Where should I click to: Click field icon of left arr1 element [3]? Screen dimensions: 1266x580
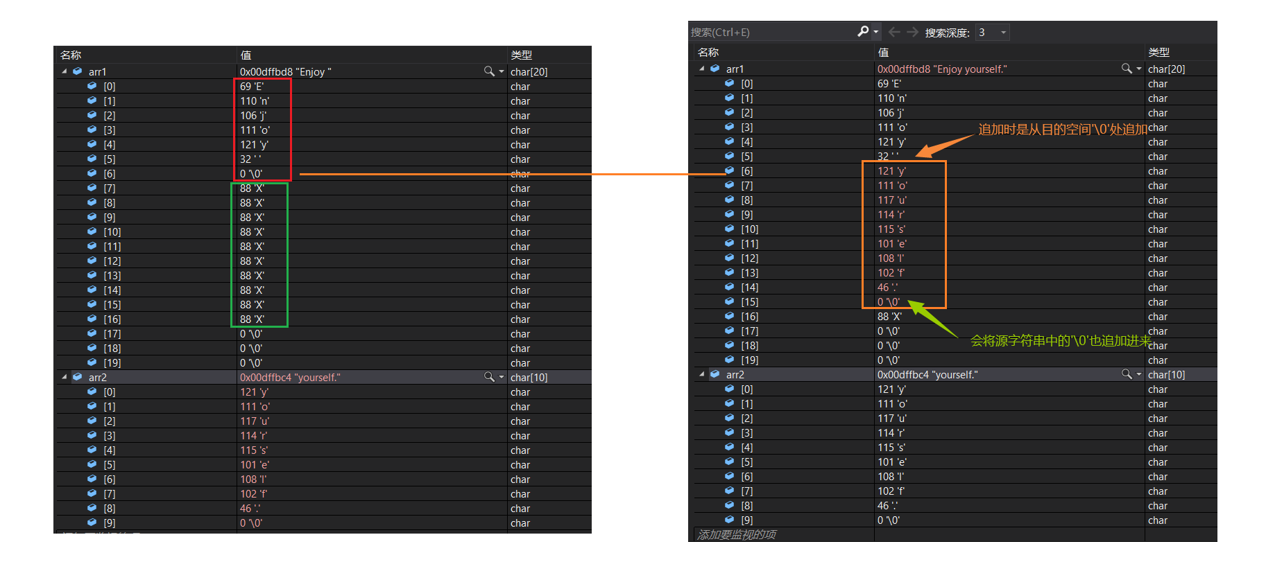(92, 130)
